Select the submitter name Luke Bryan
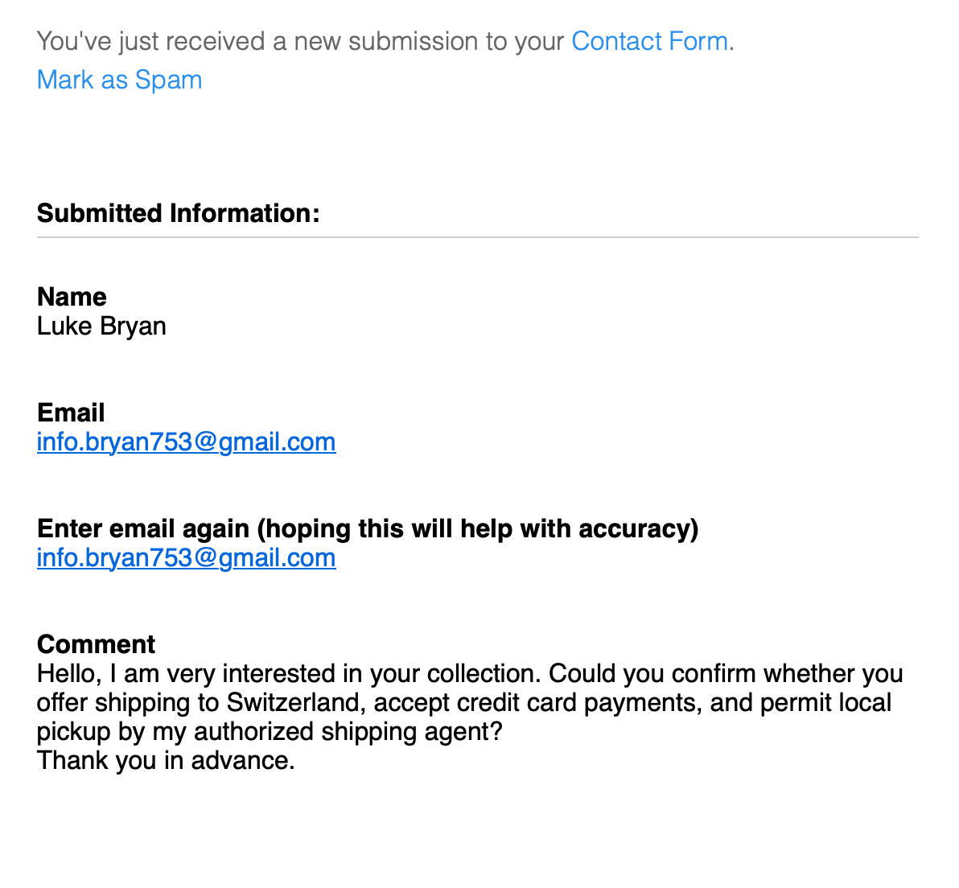The width and height of the screenshot is (959, 888). pyautogui.click(x=101, y=326)
